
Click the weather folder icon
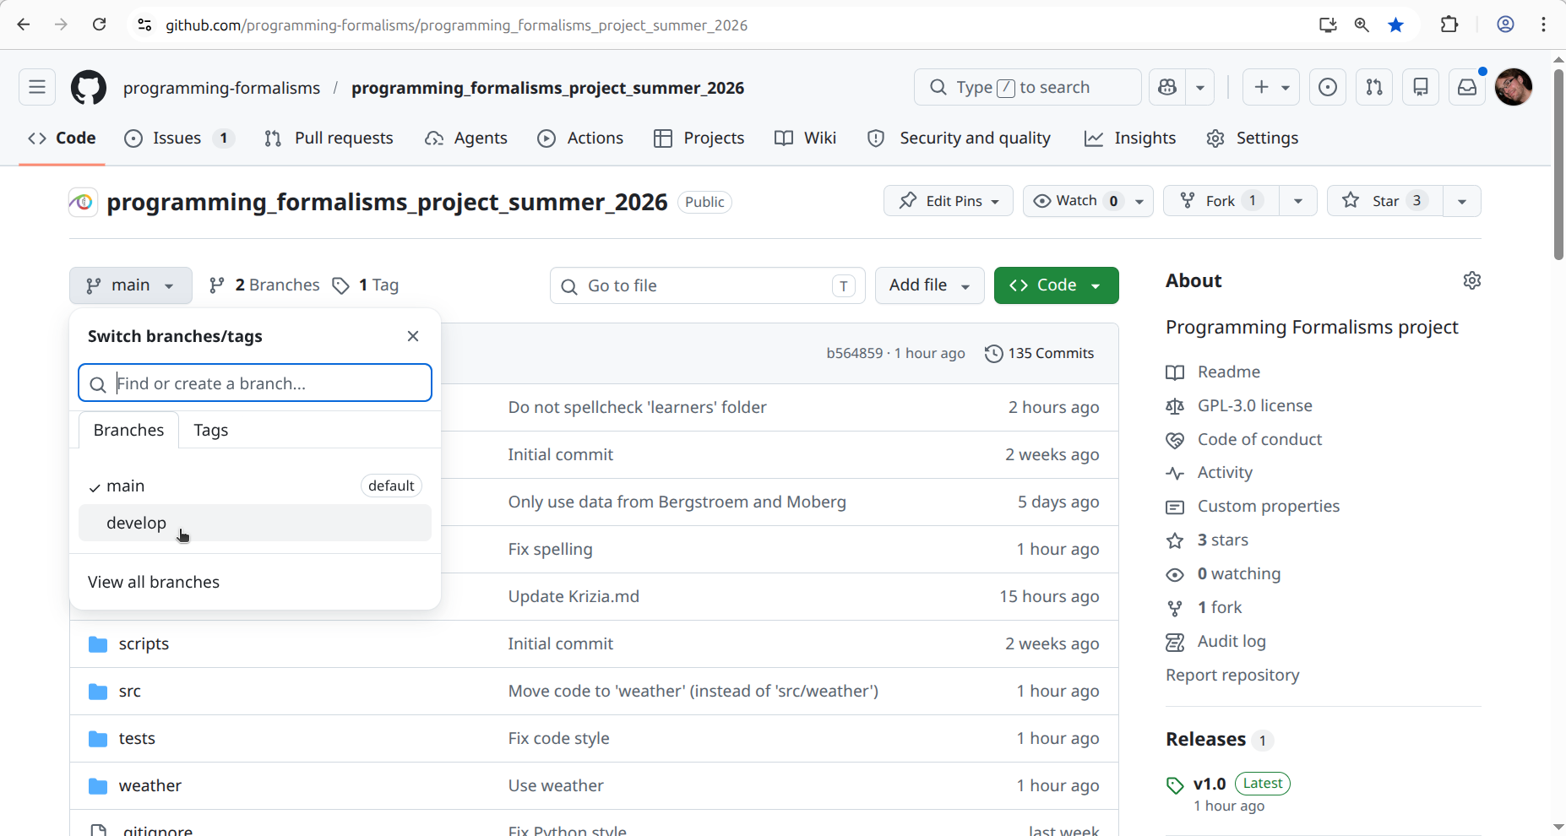tap(98, 786)
